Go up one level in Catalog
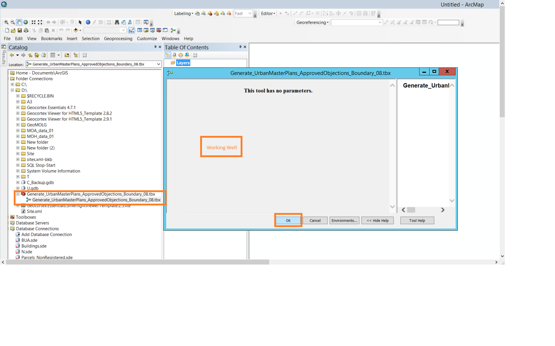The height and width of the screenshot is (346, 555). 30,55
